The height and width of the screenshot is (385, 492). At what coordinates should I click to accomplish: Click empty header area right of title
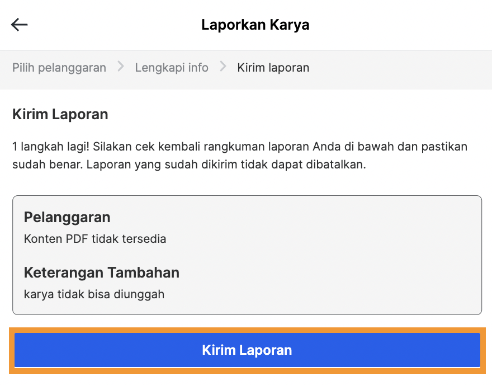point(403,25)
